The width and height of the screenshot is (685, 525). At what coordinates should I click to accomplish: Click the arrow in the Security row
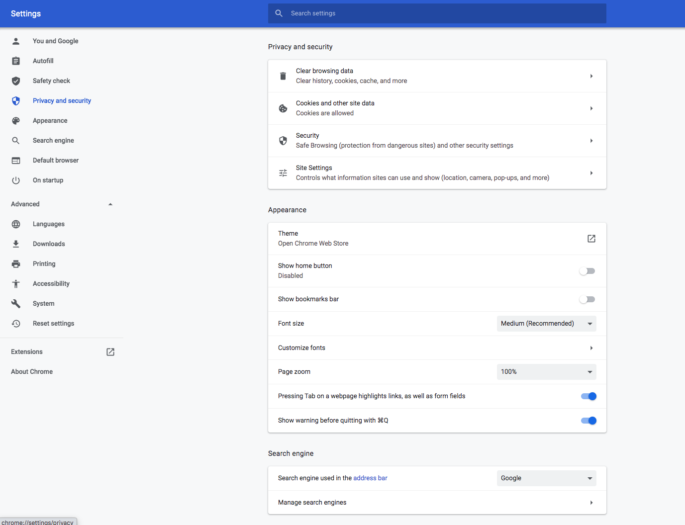[591, 141]
